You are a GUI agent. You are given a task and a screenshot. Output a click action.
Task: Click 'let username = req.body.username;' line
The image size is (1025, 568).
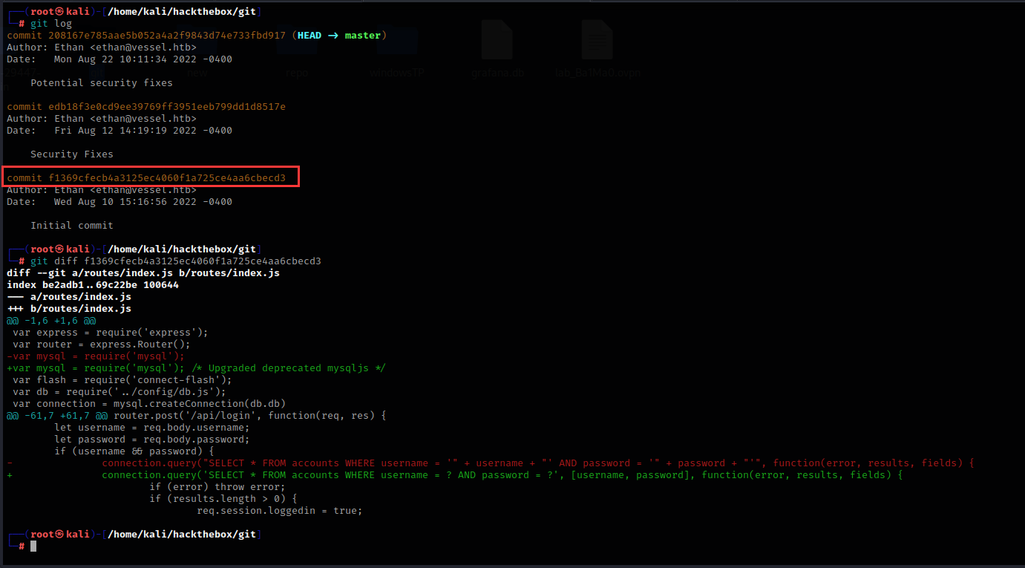(x=152, y=428)
